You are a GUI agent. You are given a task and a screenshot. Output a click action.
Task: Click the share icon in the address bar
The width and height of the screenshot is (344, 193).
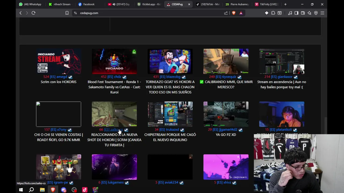[x=226, y=13]
